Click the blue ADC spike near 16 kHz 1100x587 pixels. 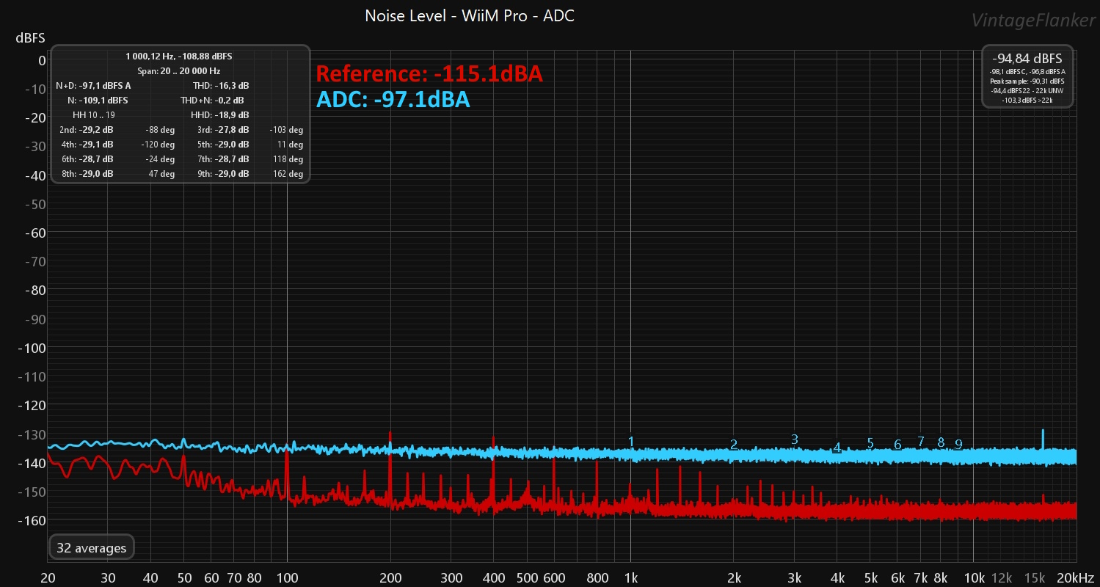(x=1043, y=439)
